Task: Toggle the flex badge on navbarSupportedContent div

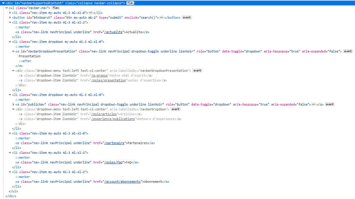Action: pyautogui.click(x=130, y=3)
